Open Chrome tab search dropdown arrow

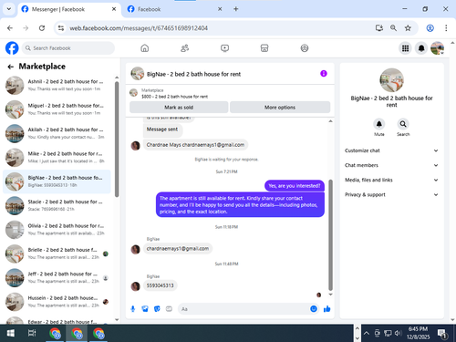tap(9, 9)
